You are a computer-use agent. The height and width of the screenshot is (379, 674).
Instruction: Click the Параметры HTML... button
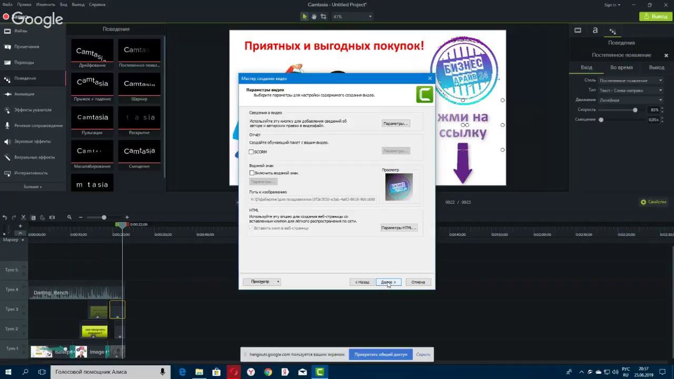399,227
